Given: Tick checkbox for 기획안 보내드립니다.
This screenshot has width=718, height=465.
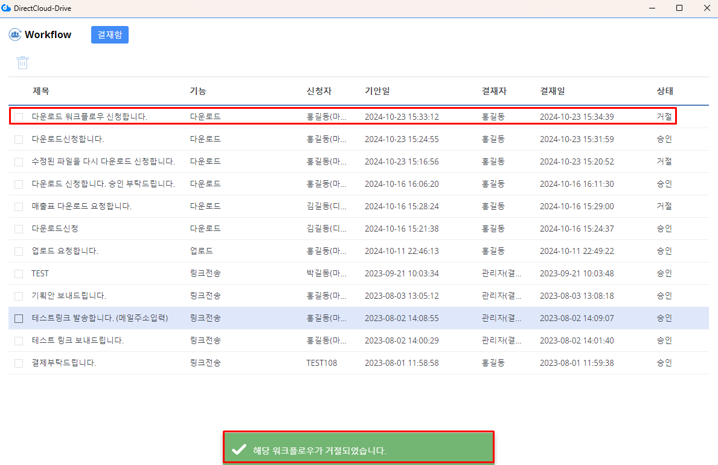Looking at the screenshot, I should pyautogui.click(x=19, y=296).
